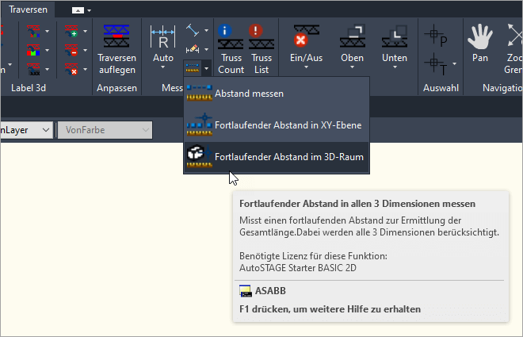
Task: Click truss label xxx color text icon
Action: (x=33, y=32)
